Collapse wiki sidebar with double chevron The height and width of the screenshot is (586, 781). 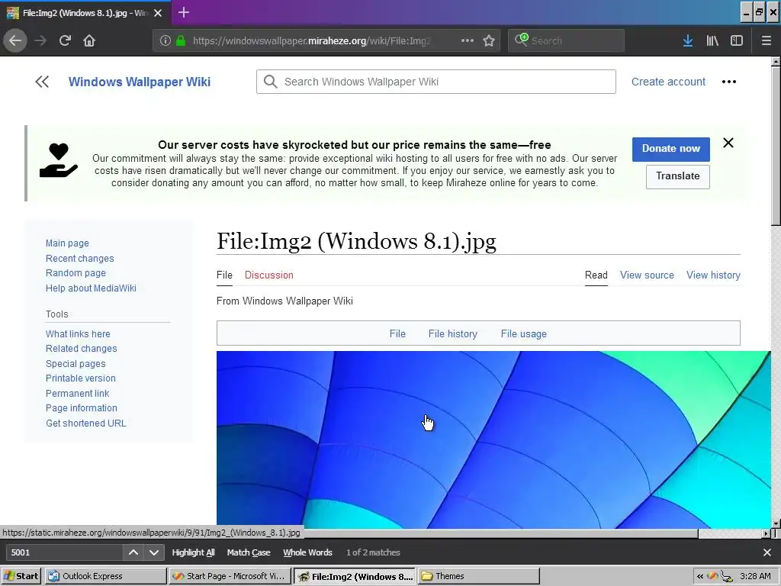[43, 82]
